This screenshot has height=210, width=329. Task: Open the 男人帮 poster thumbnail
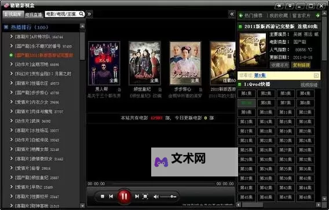[104, 63]
